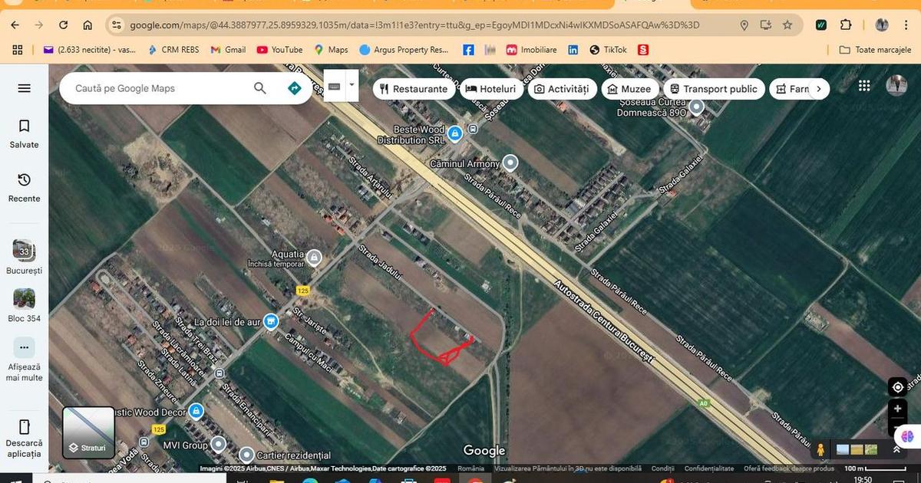Zoom in with the plus icon
This screenshot has height=483, width=921.
click(897, 409)
